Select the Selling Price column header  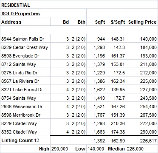point(142,22)
